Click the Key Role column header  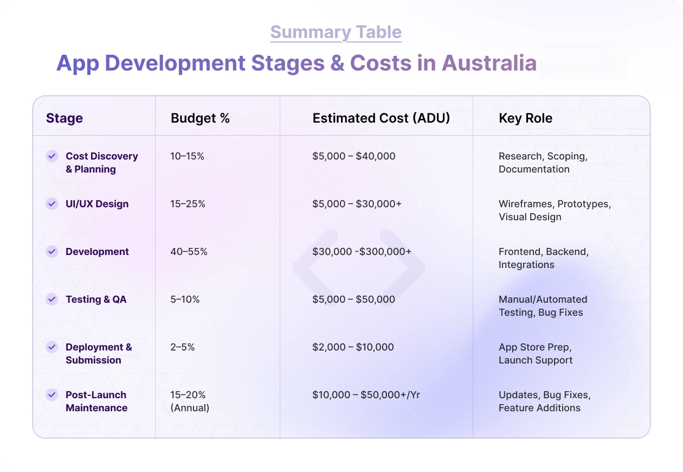tap(526, 118)
